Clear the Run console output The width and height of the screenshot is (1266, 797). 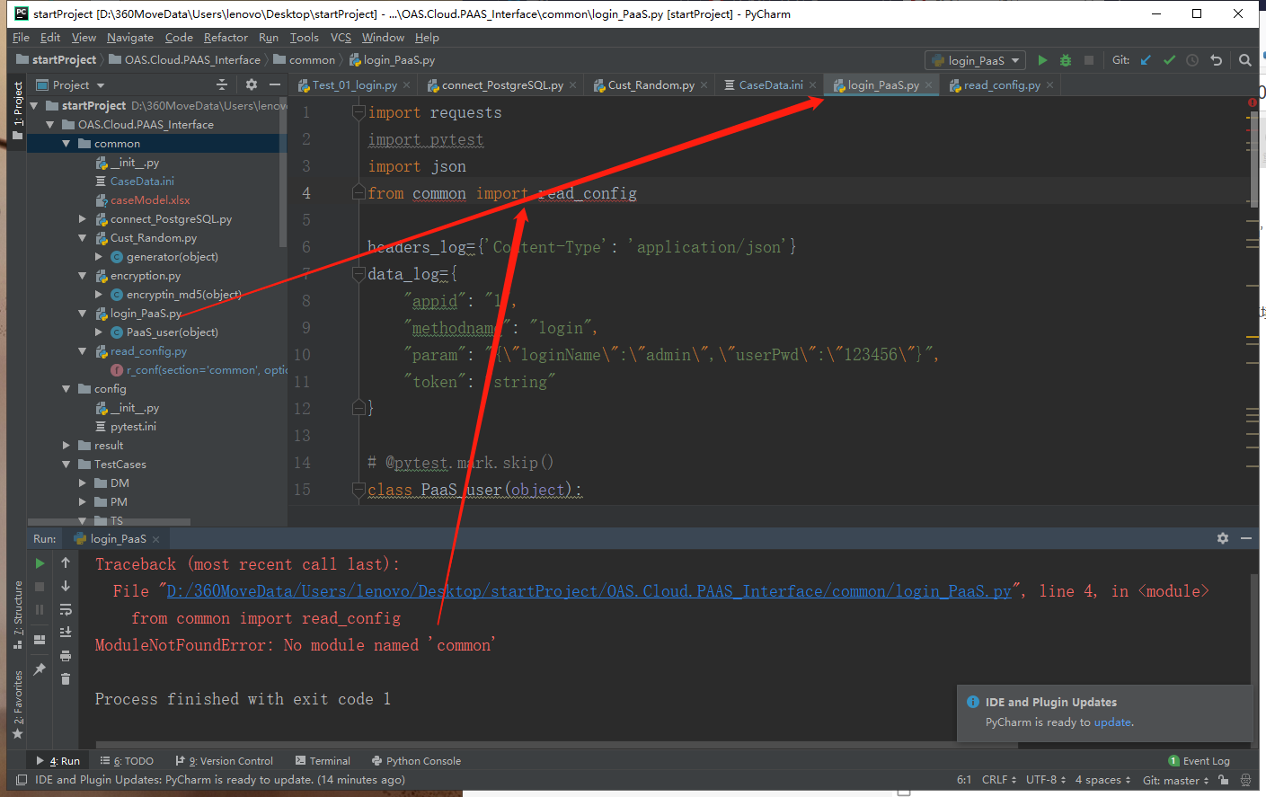click(x=64, y=678)
